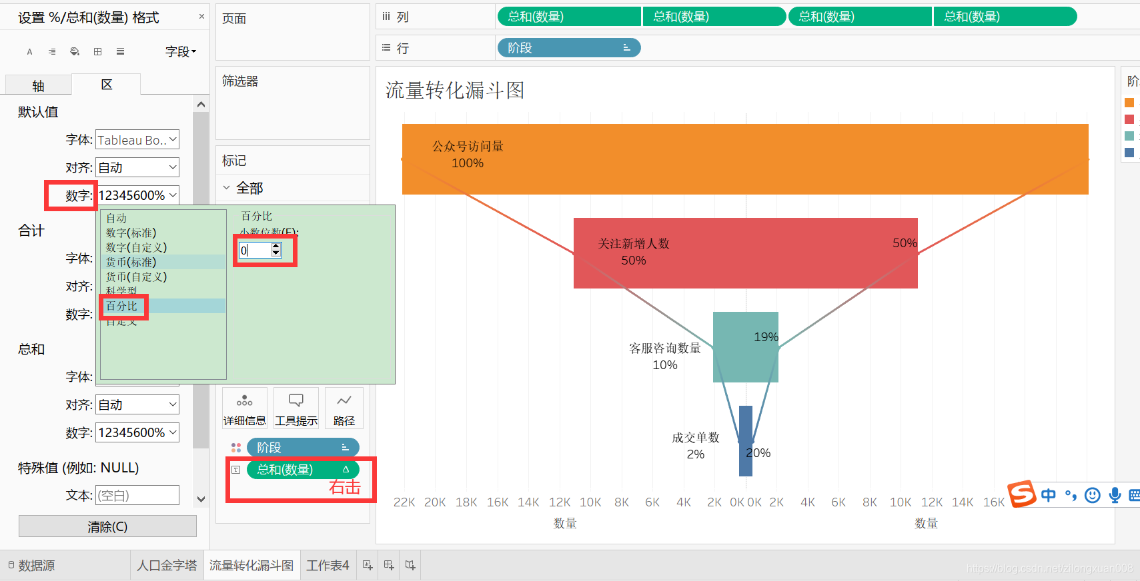Click the 阶段 pill in the marks card
The width and height of the screenshot is (1140, 581).
coord(303,448)
